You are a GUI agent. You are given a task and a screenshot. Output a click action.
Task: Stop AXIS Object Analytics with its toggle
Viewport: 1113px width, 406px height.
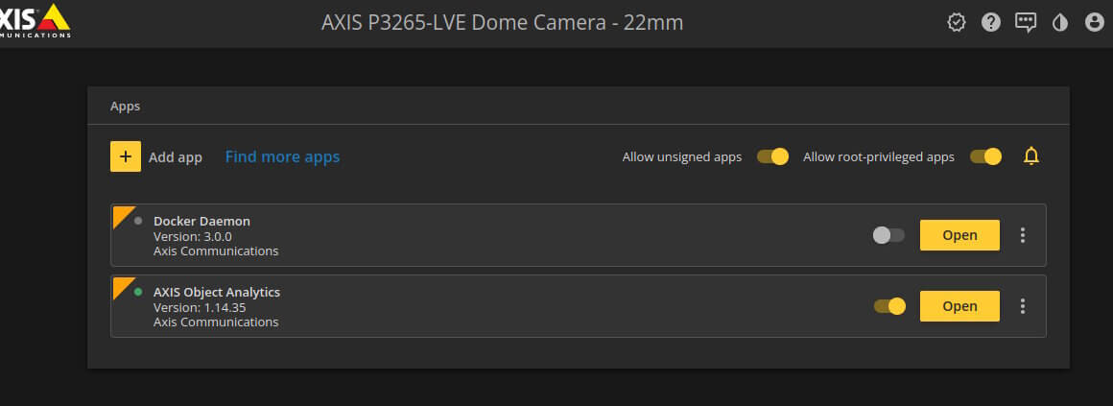point(889,306)
